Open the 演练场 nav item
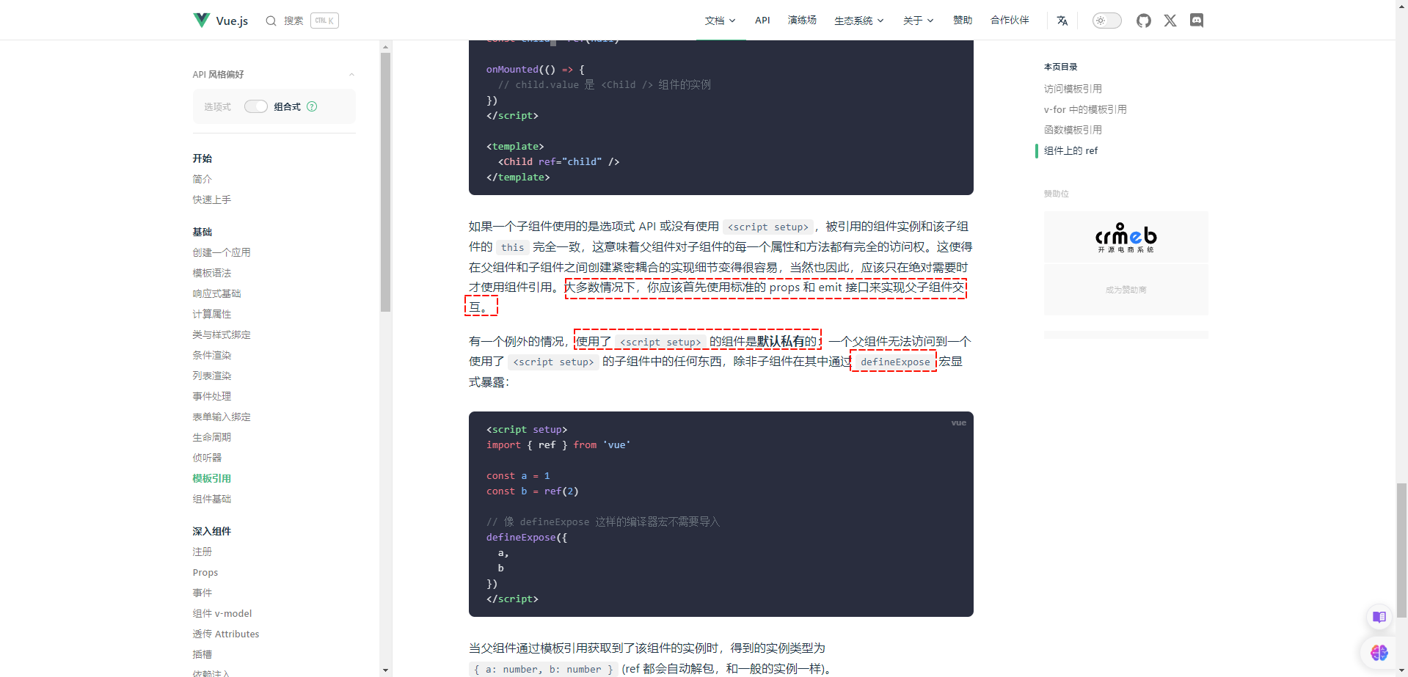The height and width of the screenshot is (677, 1408). coord(802,21)
